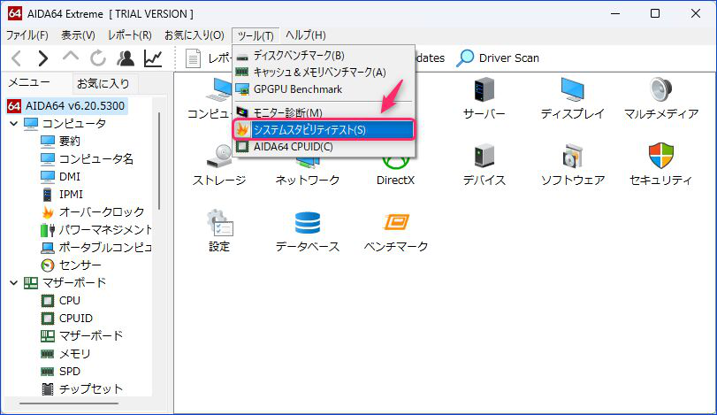This screenshot has height=415, width=717.
Task: Open the ファイル(F) menu
Action: point(27,35)
